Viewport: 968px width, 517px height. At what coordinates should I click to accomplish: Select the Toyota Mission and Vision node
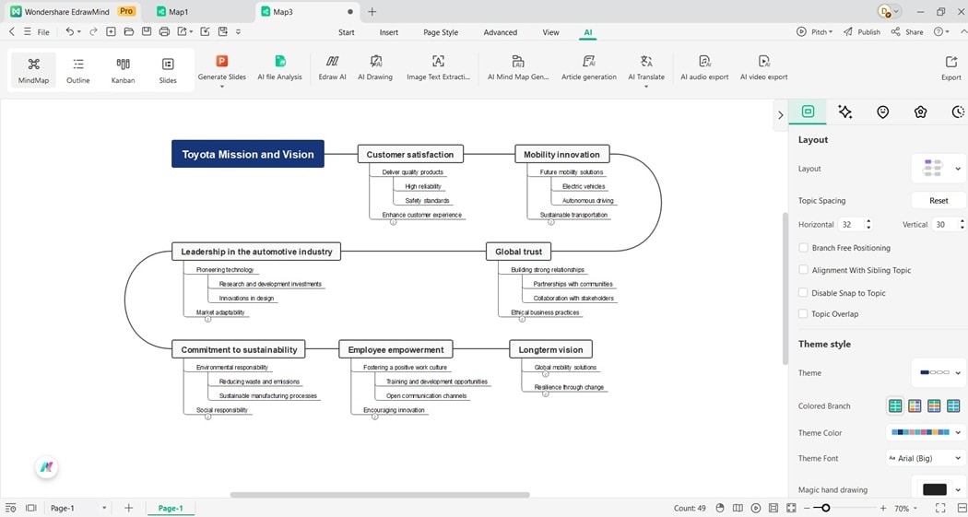point(248,154)
